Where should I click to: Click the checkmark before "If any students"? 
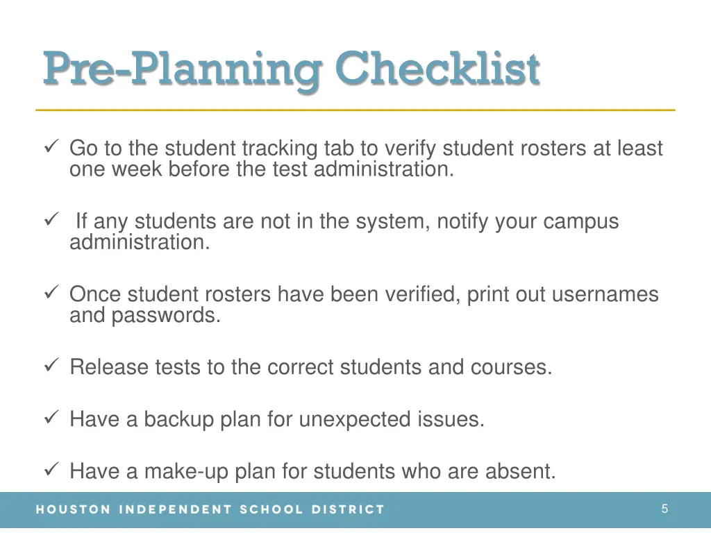click(50, 221)
